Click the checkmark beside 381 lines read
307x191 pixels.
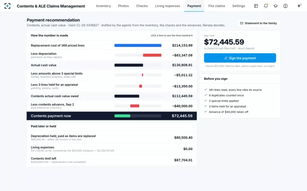coord(205,90)
